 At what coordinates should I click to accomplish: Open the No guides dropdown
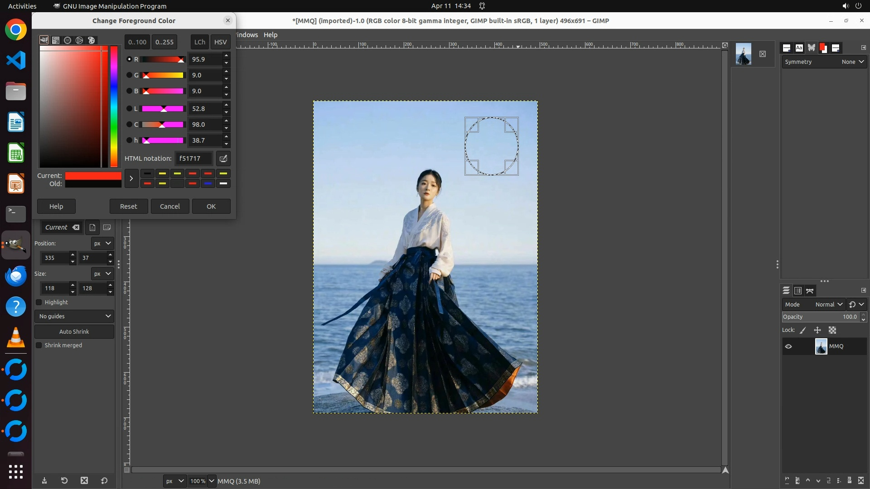click(x=74, y=316)
